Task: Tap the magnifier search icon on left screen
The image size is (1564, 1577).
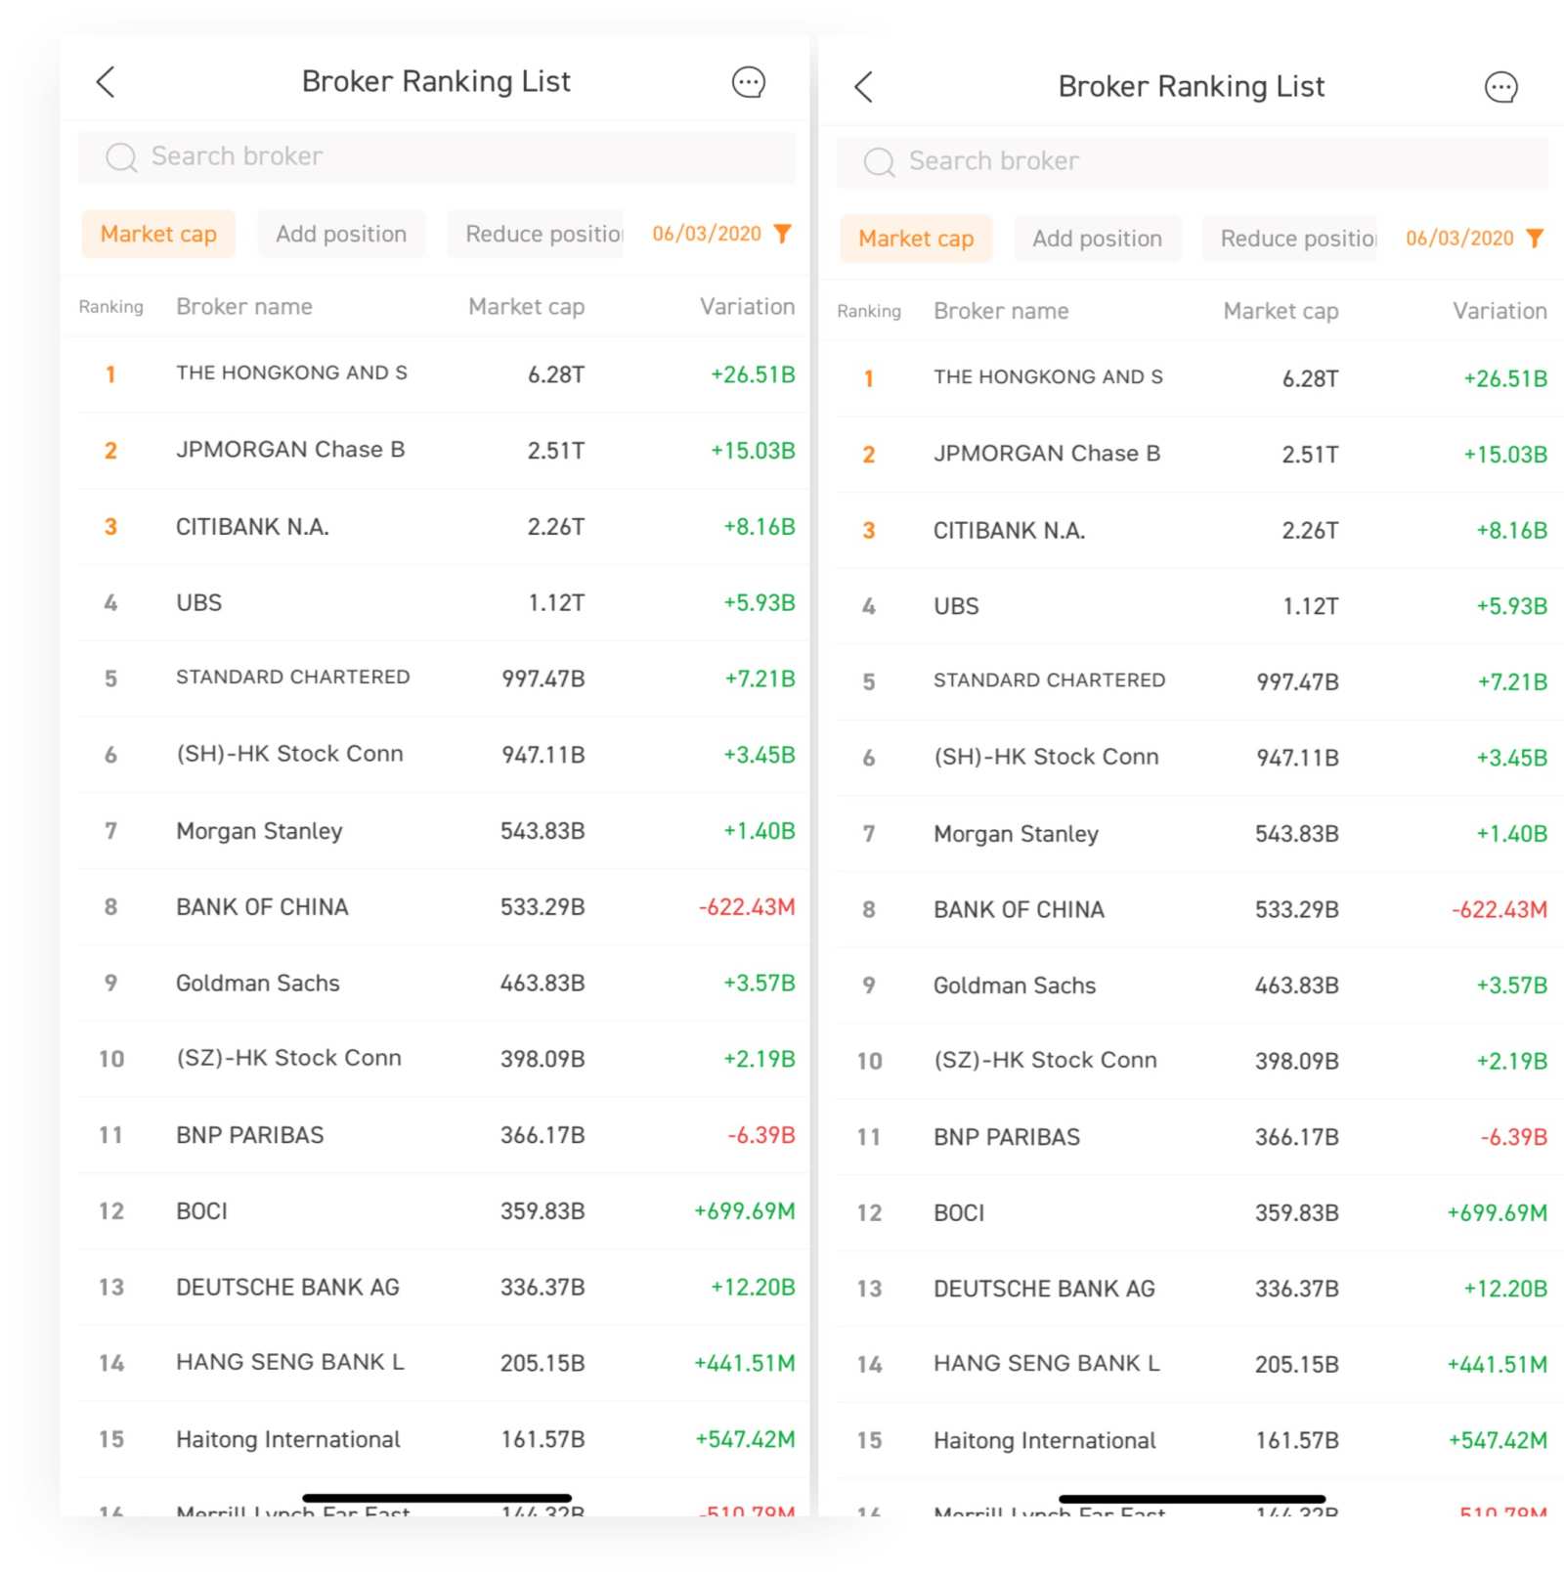Action: point(121,157)
